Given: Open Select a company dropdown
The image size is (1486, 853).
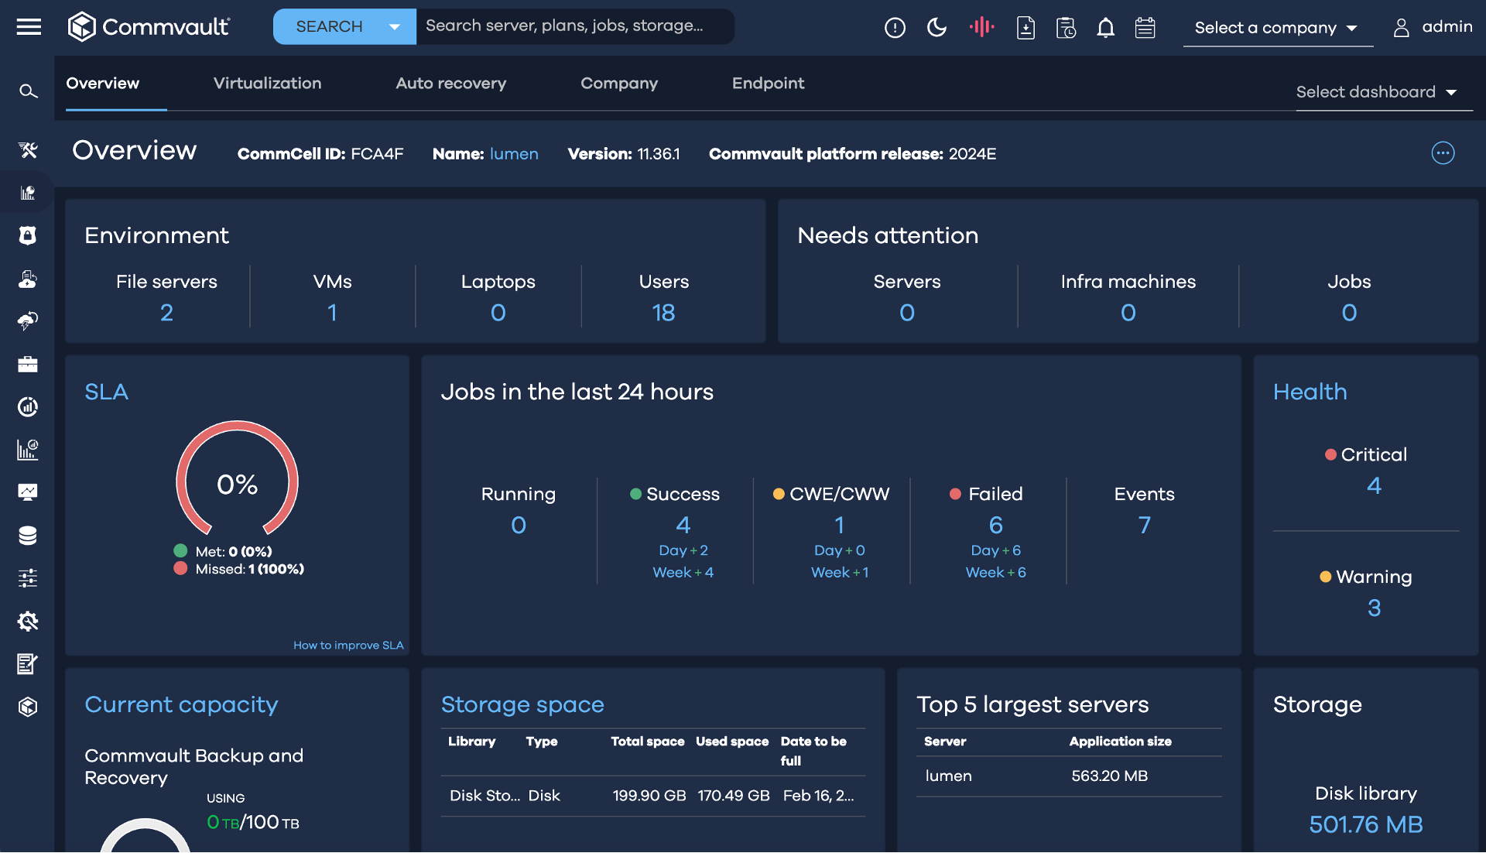Looking at the screenshot, I should [x=1277, y=28].
